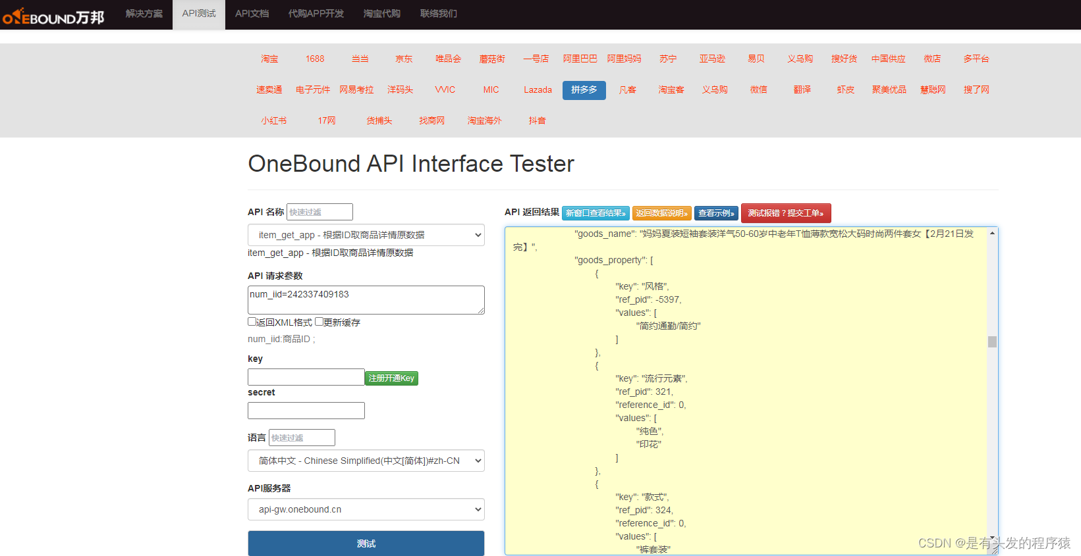Click the 查看示例 button
This screenshot has width=1081, height=556.
coord(716,213)
